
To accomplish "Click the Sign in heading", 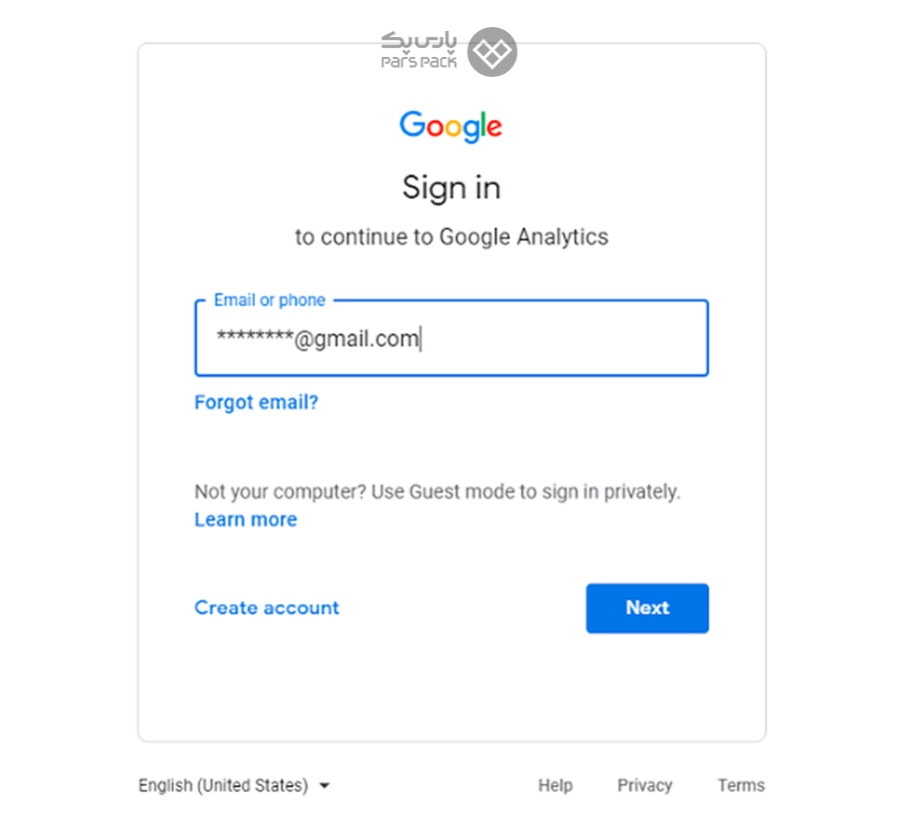I will click(451, 188).
